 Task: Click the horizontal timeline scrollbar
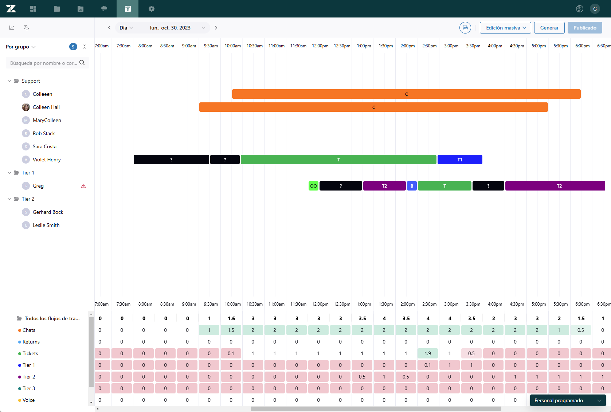click(x=376, y=409)
